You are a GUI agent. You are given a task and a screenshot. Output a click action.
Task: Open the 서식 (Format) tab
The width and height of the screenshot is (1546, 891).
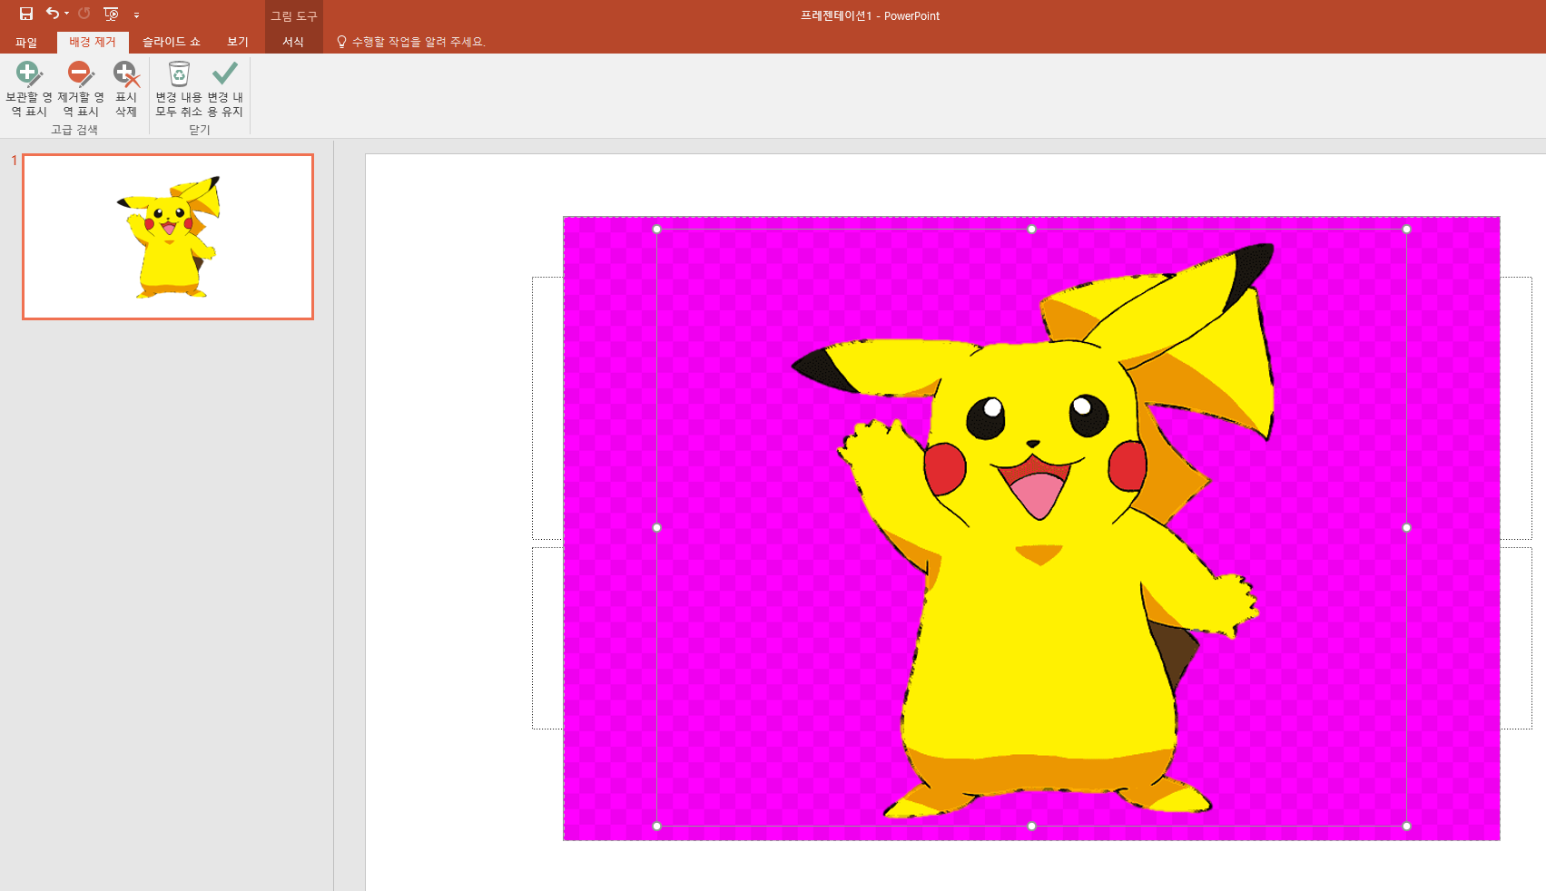click(x=293, y=42)
